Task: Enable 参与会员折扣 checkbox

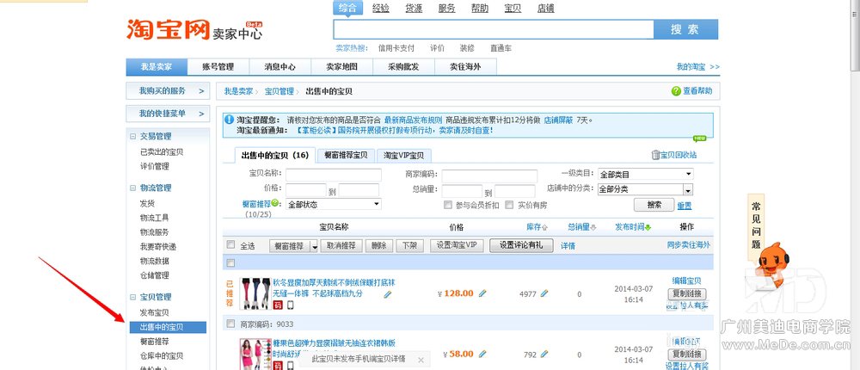Action: [448, 205]
